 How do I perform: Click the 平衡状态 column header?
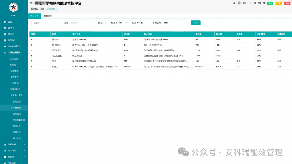(284, 34)
